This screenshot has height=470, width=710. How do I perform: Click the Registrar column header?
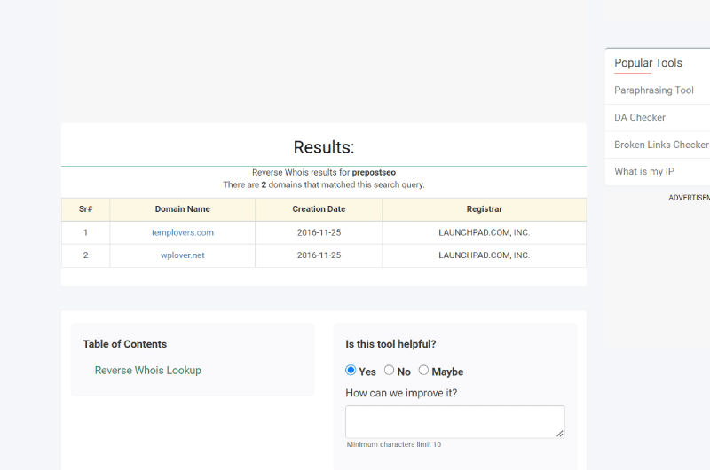point(484,209)
